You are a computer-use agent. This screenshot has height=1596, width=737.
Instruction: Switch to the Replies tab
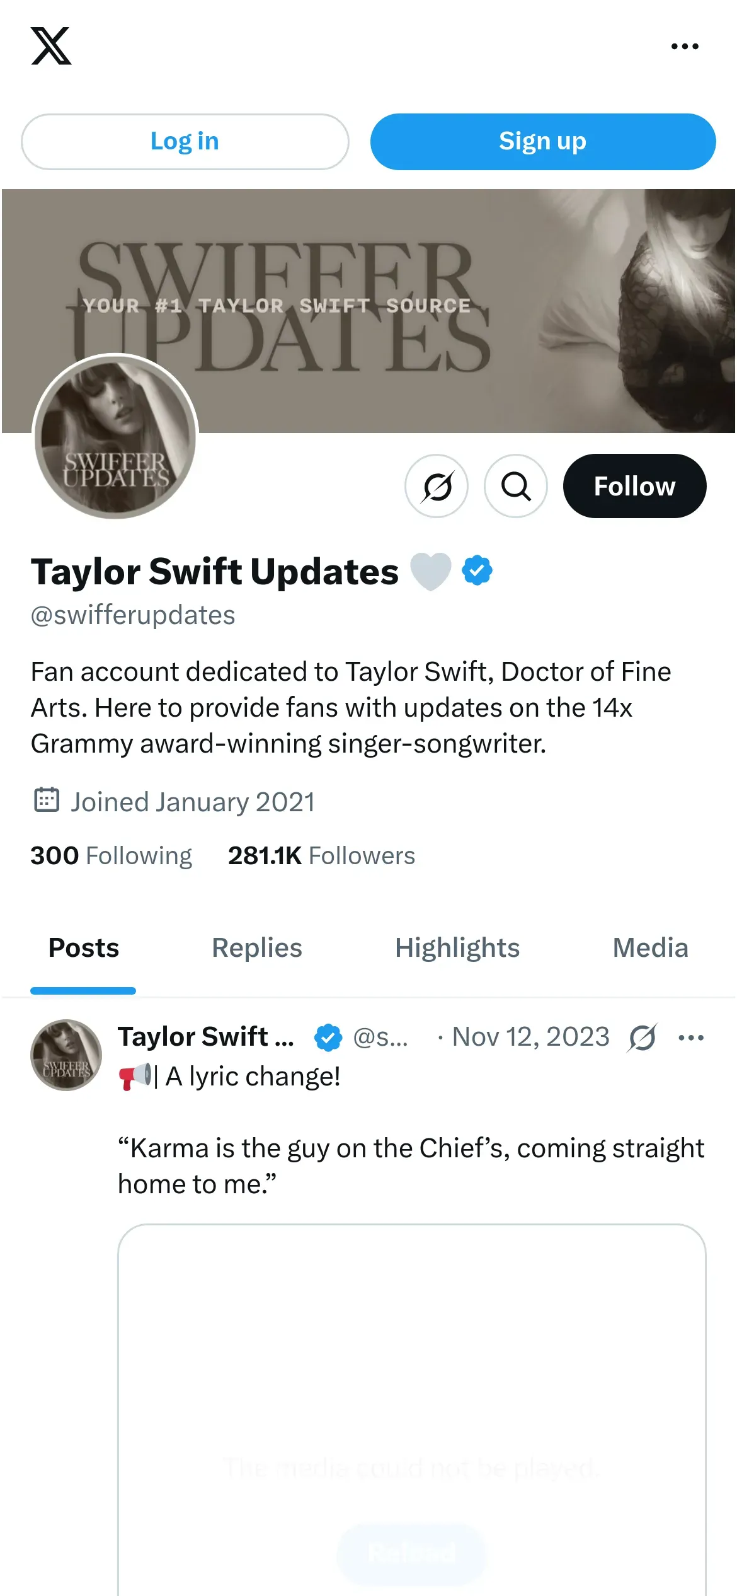tap(257, 948)
